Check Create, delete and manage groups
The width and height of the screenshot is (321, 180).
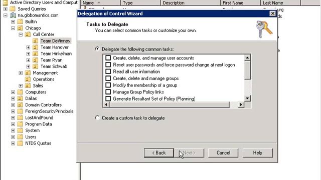(108, 78)
